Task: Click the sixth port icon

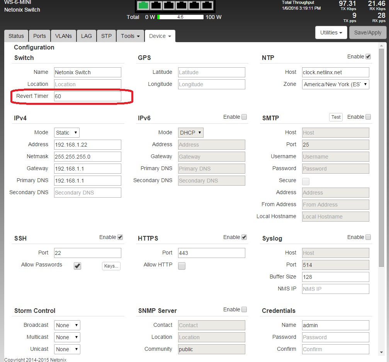Action: (207, 5)
